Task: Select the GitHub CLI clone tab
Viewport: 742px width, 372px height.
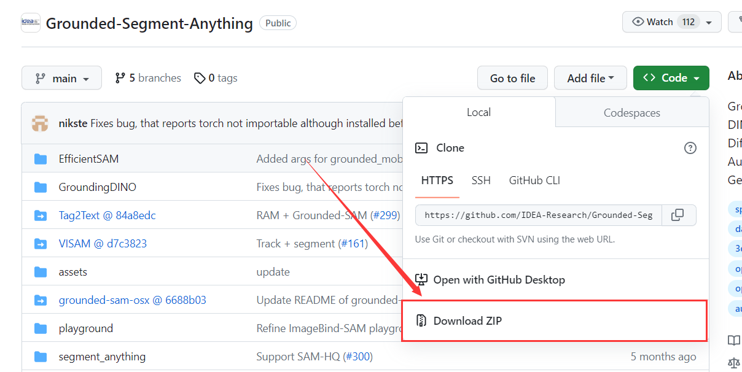Action: click(x=534, y=180)
